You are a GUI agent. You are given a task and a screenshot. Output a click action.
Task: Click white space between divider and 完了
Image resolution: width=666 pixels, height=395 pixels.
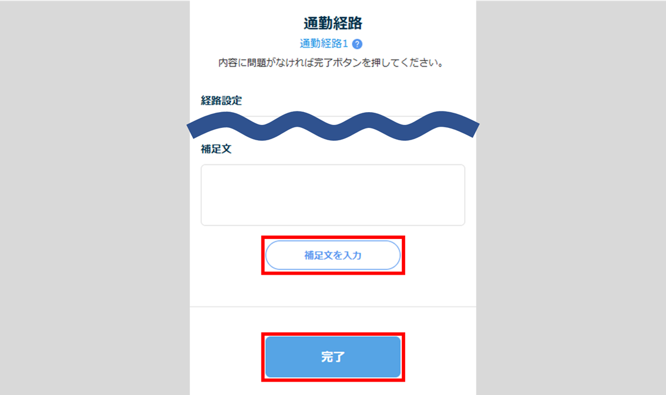pos(332,320)
